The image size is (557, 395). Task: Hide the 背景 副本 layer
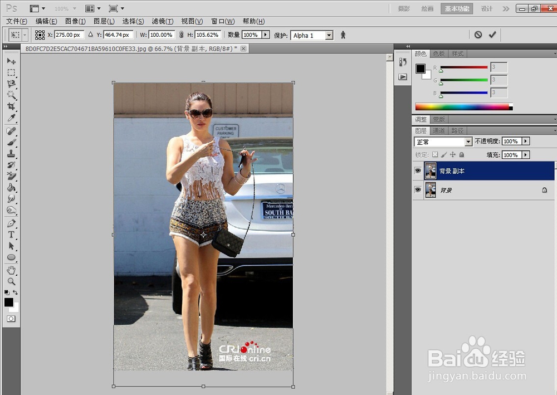coord(418,171)
